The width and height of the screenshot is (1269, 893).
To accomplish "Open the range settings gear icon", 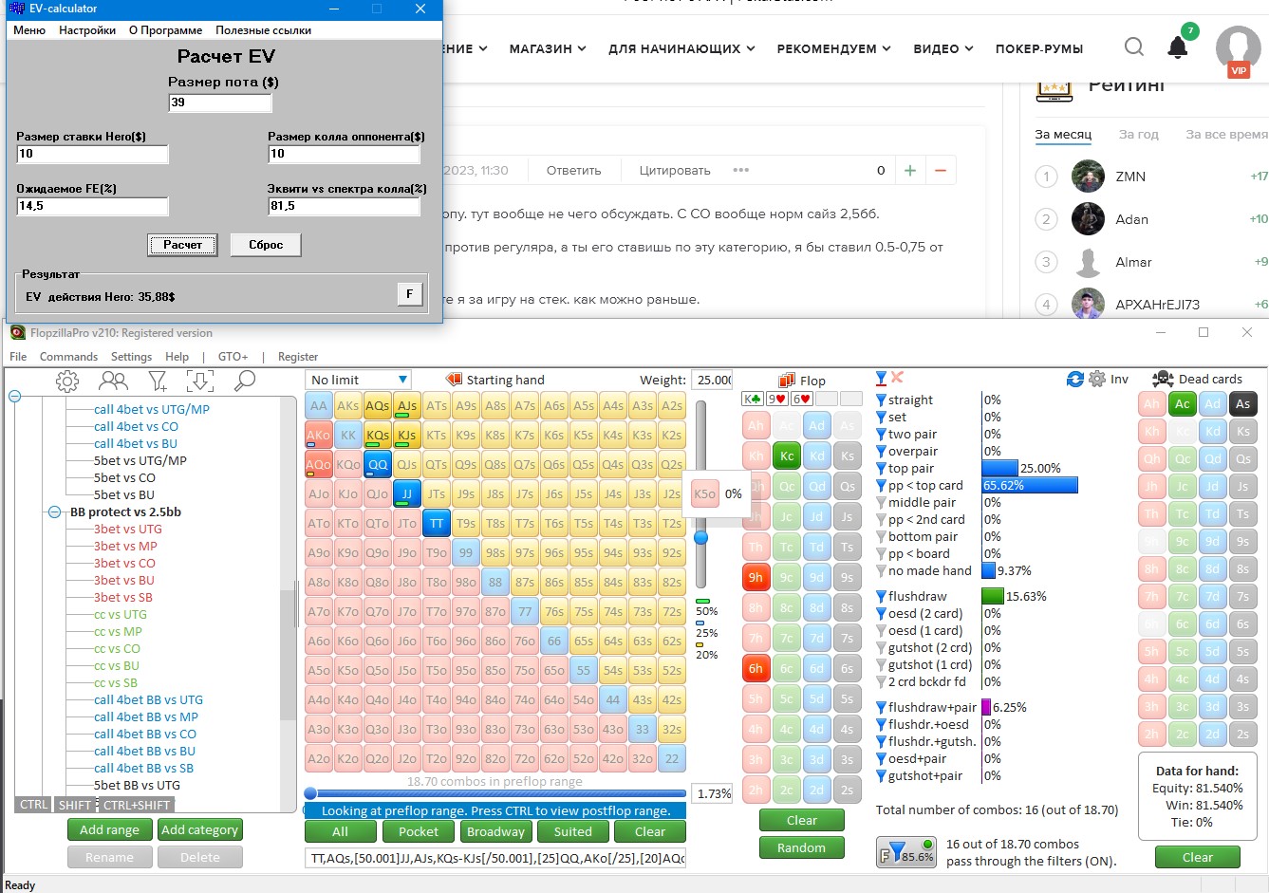I will tap(67, 381).
